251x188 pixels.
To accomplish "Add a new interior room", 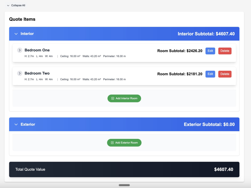I will coord(124,98).
